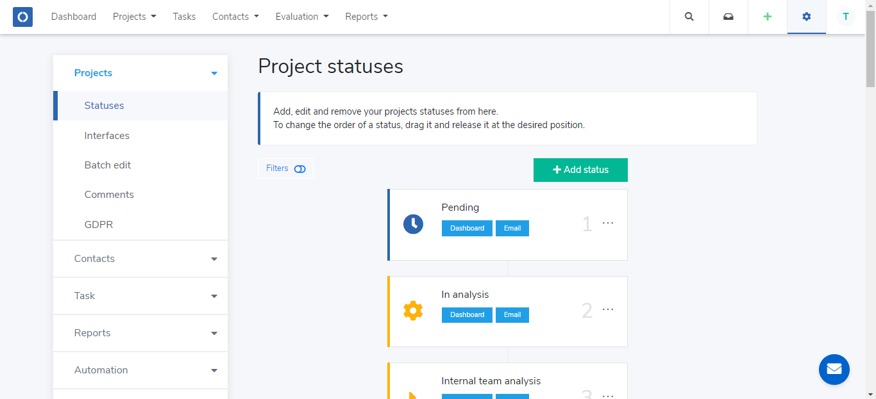876x399 pixels.
Task: Open the settings gear icon in navbar
Action: (807, 17)
